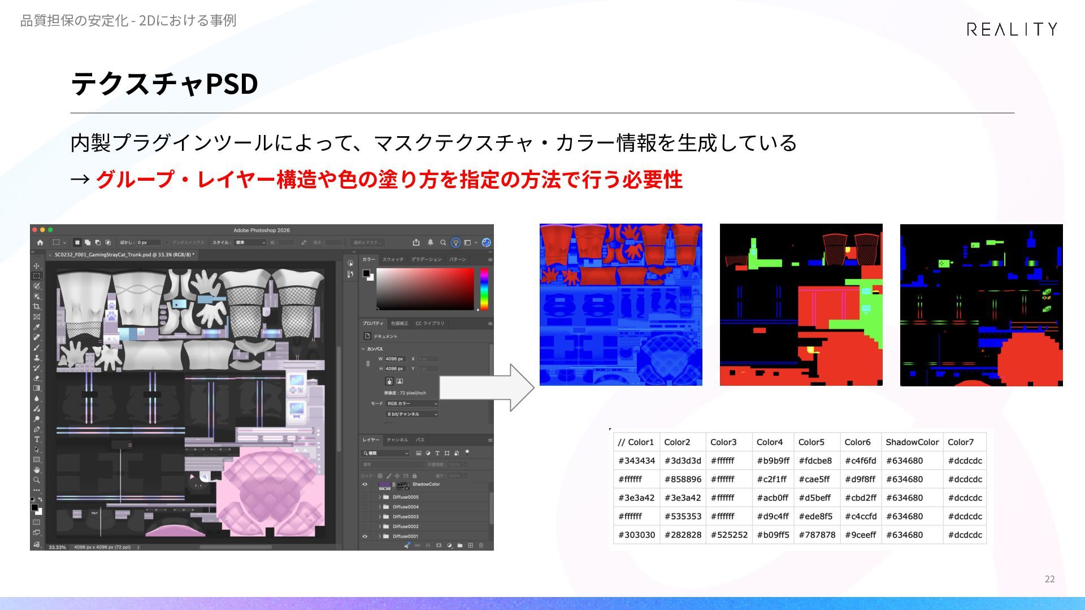
Task: Select the Dodge tool
Action: (x=37, y=419)
